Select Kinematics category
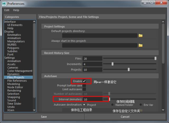169x123 pixels. [x=14, y=35]
